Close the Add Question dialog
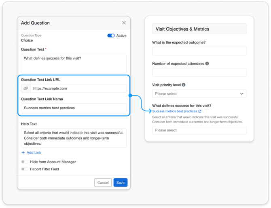271x208 pixels. pyautogui.click(x=124, y=23)
